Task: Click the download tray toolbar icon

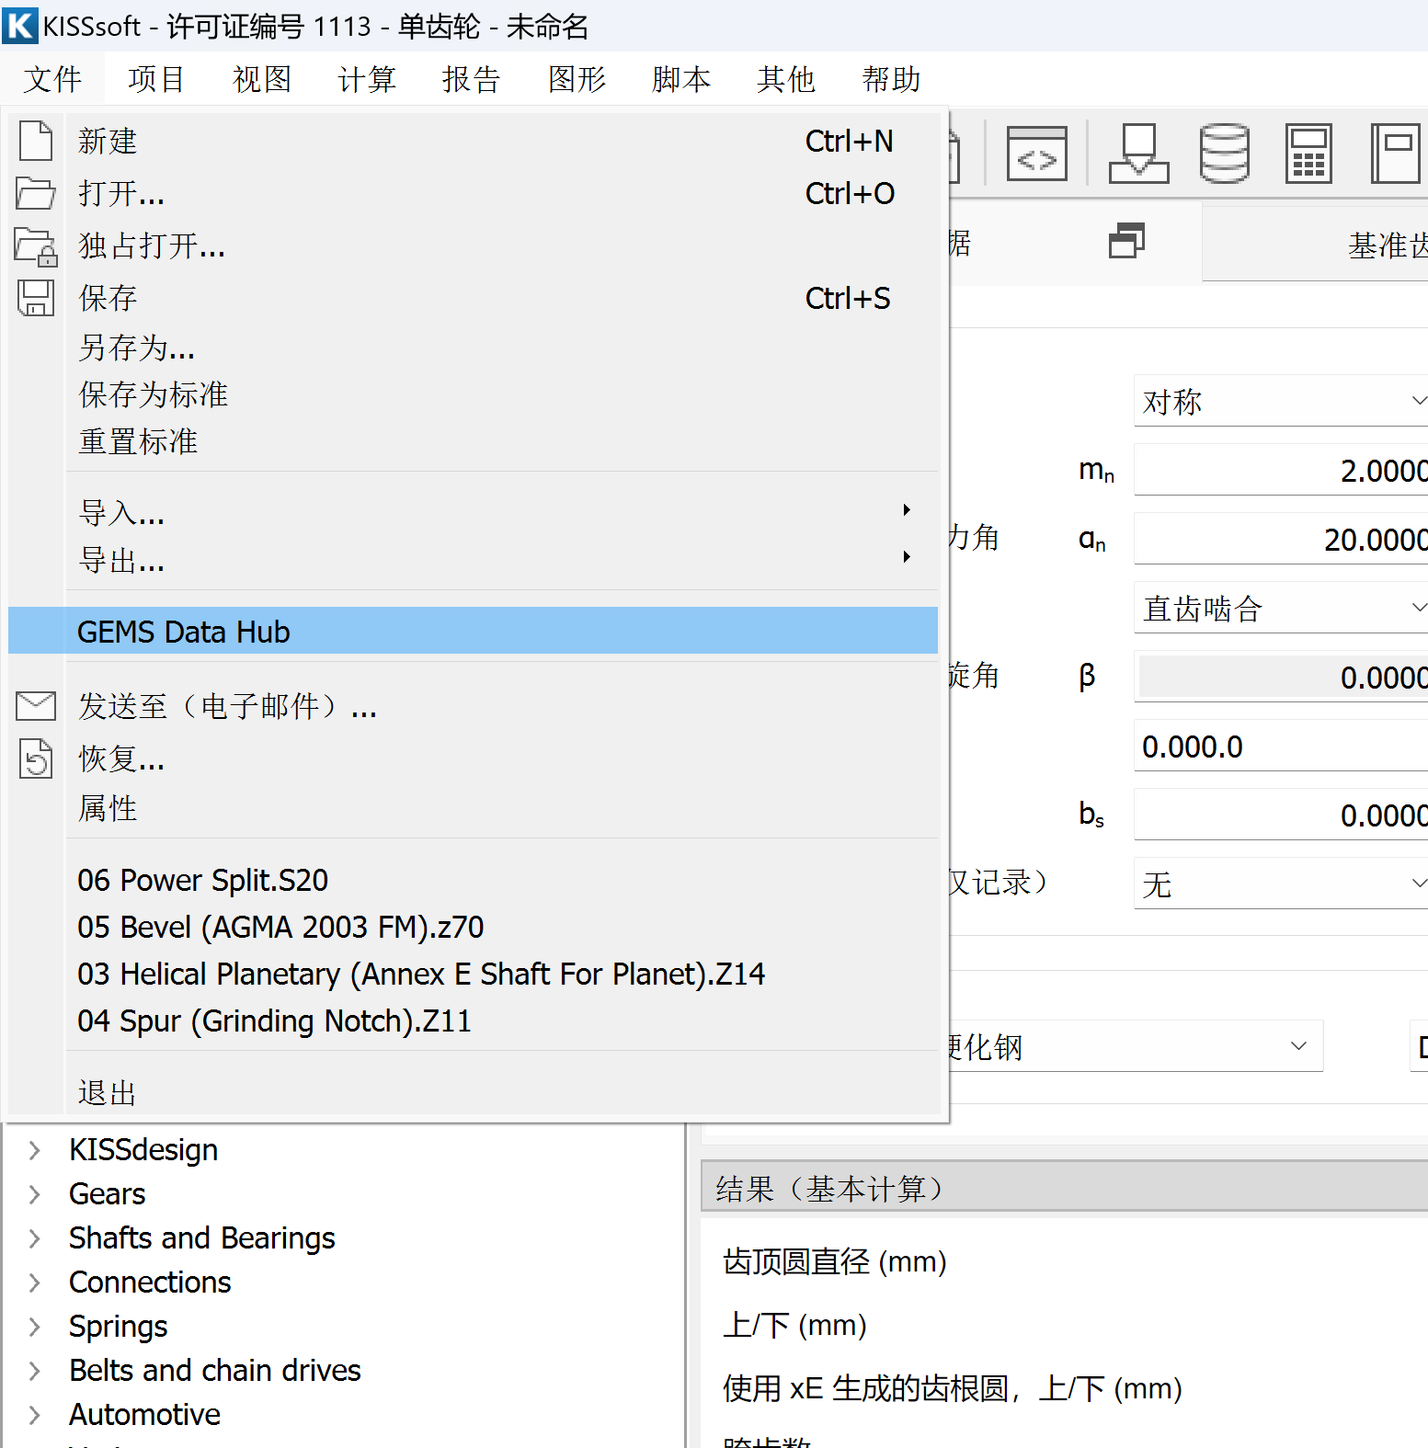Action: (x=1138, y=154)
